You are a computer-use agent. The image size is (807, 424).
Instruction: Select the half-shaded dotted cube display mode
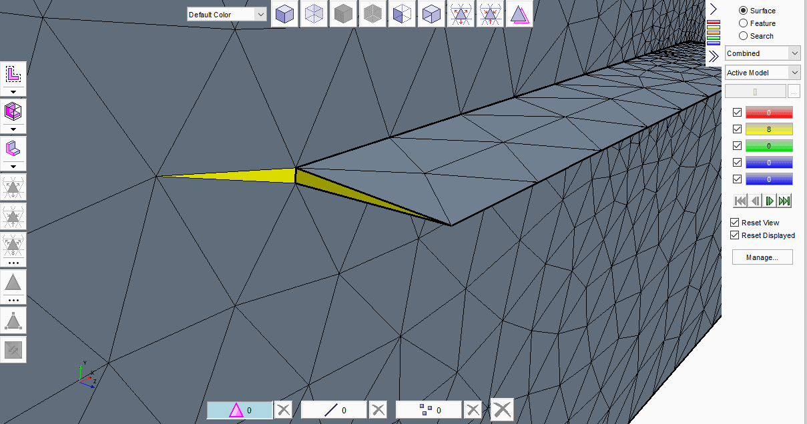pos(402,14)
